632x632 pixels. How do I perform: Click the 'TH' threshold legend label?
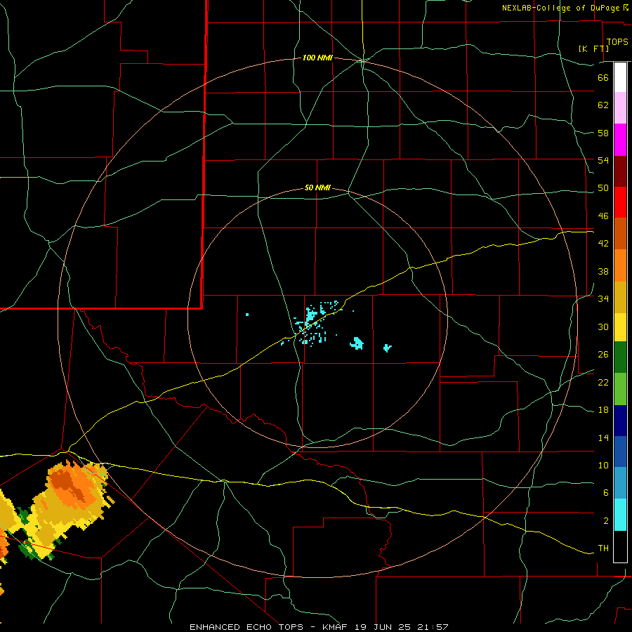click(603, 548)
